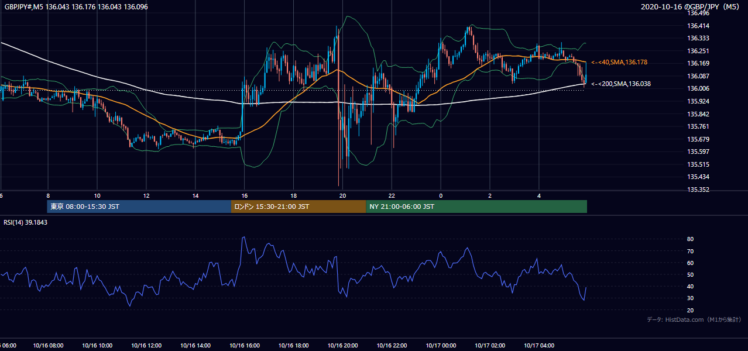The height and width of the screenshot is (351, 748).
Task: Click RSI scale value 30
Action: (x=691, y=298)
